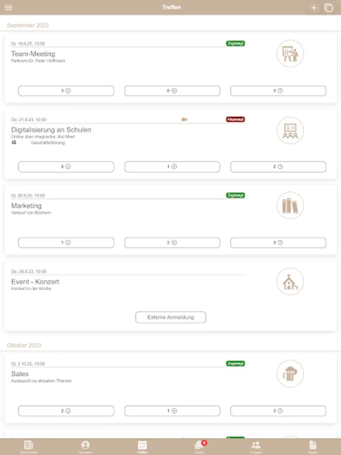Show 3 accepted attendees for Team-Meeting
The image size is (341, 455).
point(66,91)
